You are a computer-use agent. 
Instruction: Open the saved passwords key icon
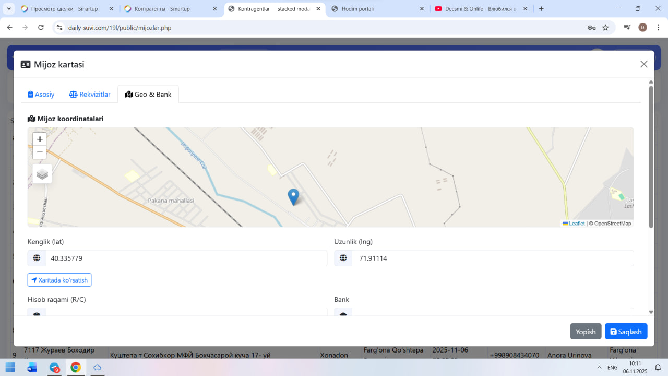pos(591,28)
